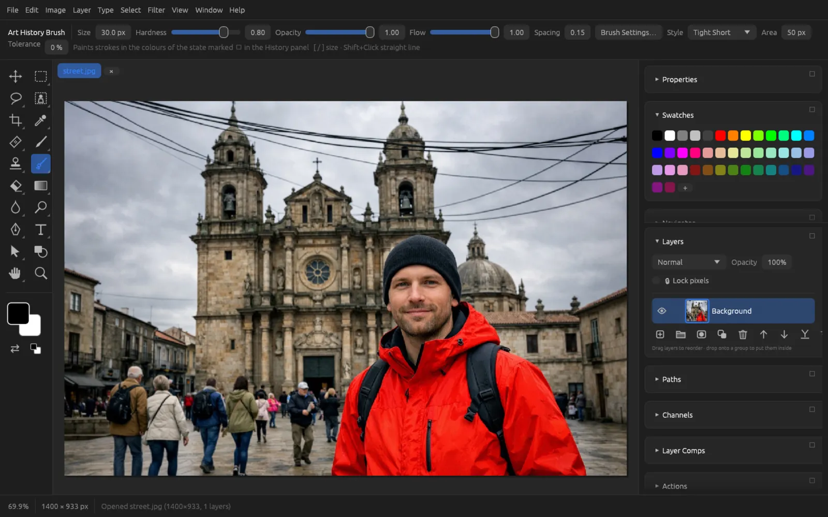The image size is (828, 517).
Task: Pick the Crop tool
Action: 16,120
